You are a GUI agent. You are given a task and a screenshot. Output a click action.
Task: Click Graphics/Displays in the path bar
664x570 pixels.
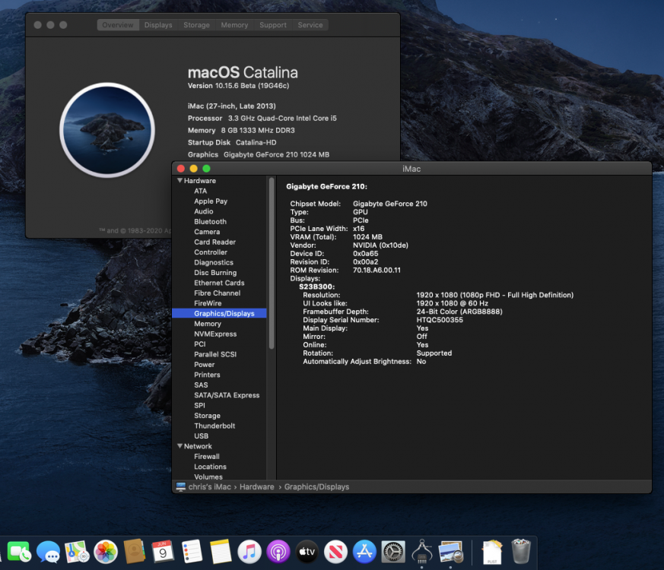(x=316, y=486)
